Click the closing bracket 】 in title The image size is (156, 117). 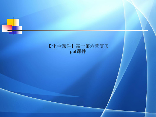pyautogui.click(x=73, y=46)
